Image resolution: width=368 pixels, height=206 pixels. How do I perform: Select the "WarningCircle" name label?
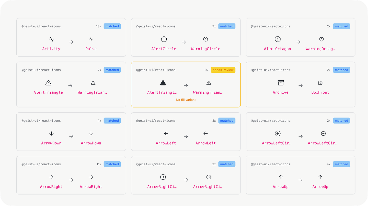[x=205, y=49]
